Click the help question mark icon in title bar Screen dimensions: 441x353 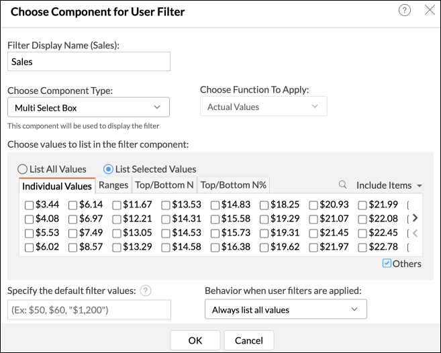[x=404, y=11]
